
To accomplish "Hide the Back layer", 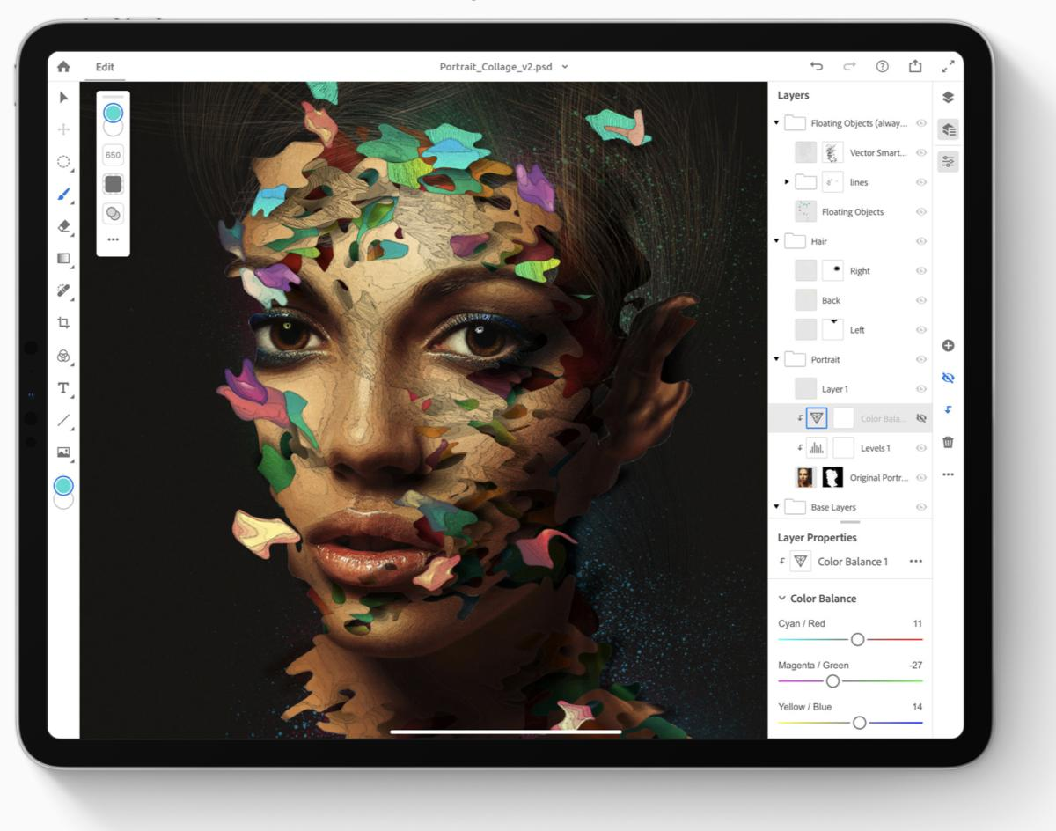I will (921, 300).
